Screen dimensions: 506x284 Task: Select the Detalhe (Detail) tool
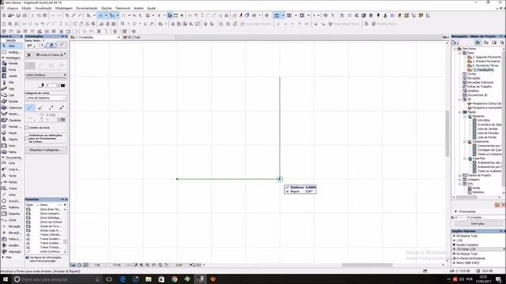(x=11, y=245)
